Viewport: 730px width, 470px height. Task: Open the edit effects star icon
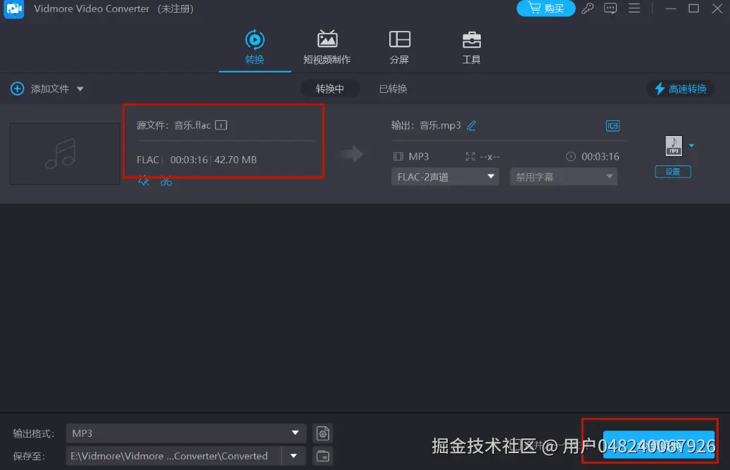click(x=144, y=182)
